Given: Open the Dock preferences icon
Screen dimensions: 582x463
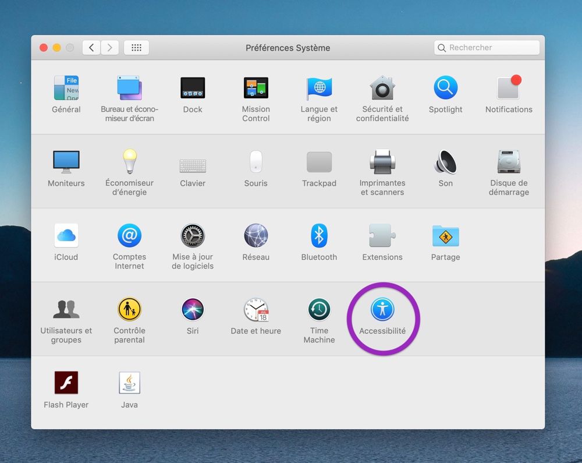Looking at the screenshot, I should point(193,88).
